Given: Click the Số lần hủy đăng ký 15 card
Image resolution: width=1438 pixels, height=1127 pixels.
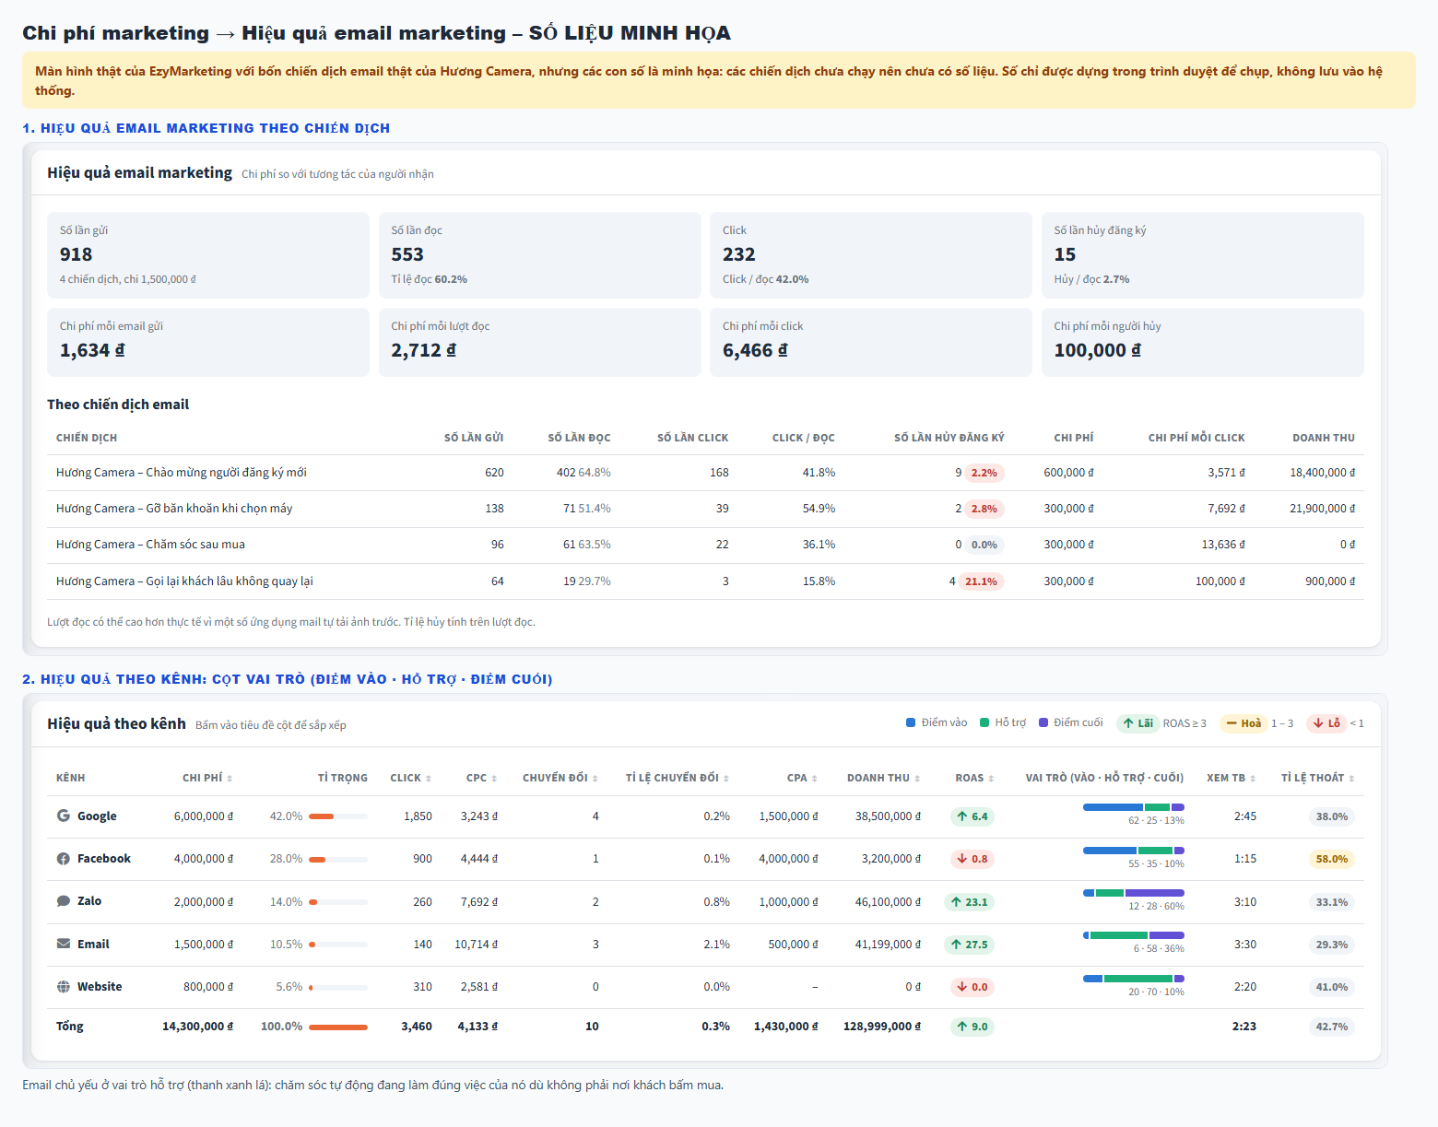Looking at the screenshot, I should coord(1203,255).
